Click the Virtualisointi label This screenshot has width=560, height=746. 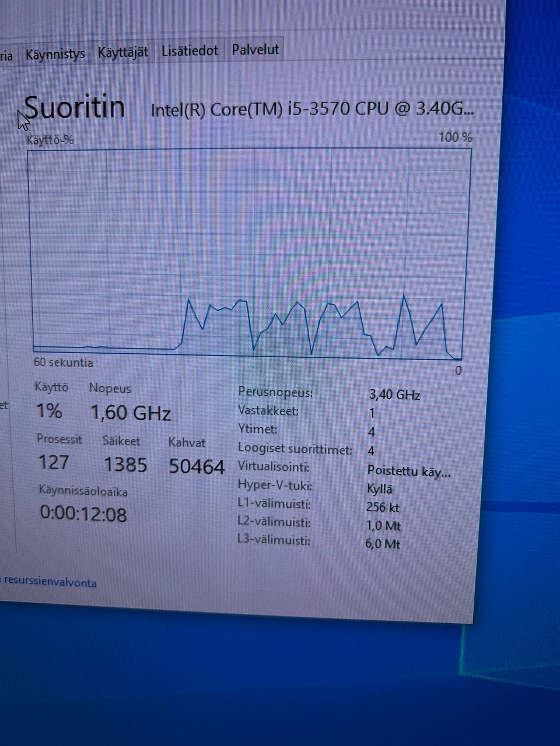click(274, 467)
